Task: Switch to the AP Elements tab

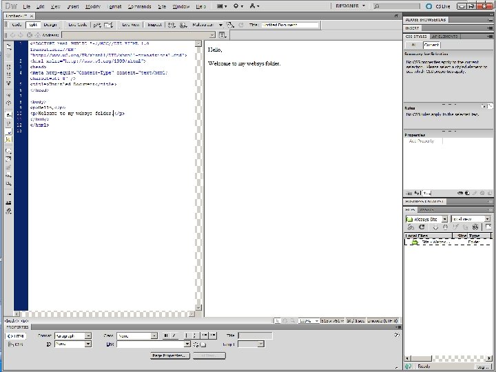Action: coord(445,37)
